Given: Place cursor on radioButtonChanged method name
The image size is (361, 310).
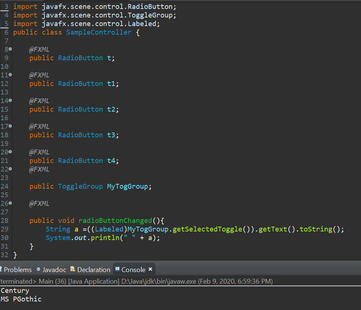Looking at the screenshot, I should (x=115, y=220).
